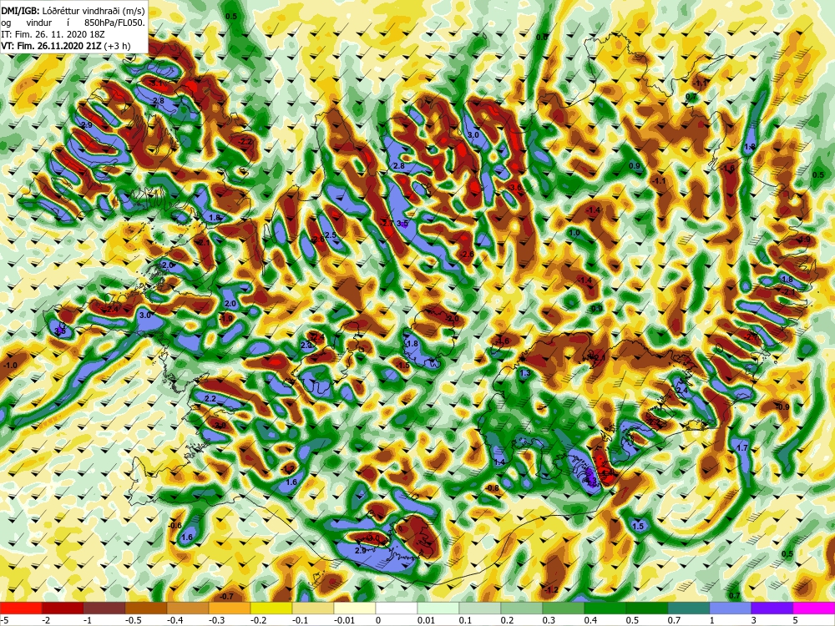Click the dark red legend swatch above -2
The height and width of the screenshot is (626, 835).
click(63, 608)
